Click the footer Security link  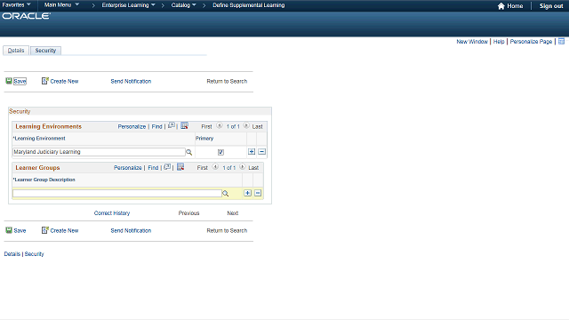click(34, 254)
